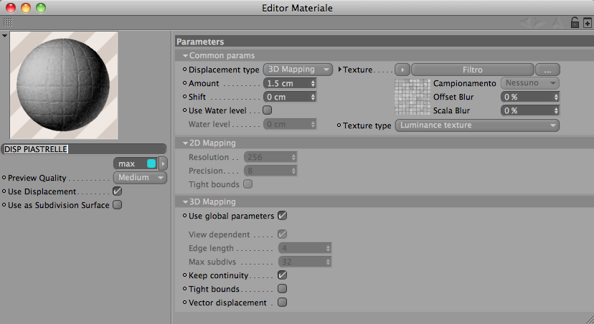Toggle the Vector displacement checkbox
The width and height of the screenshot is (594, 324).
282,302
